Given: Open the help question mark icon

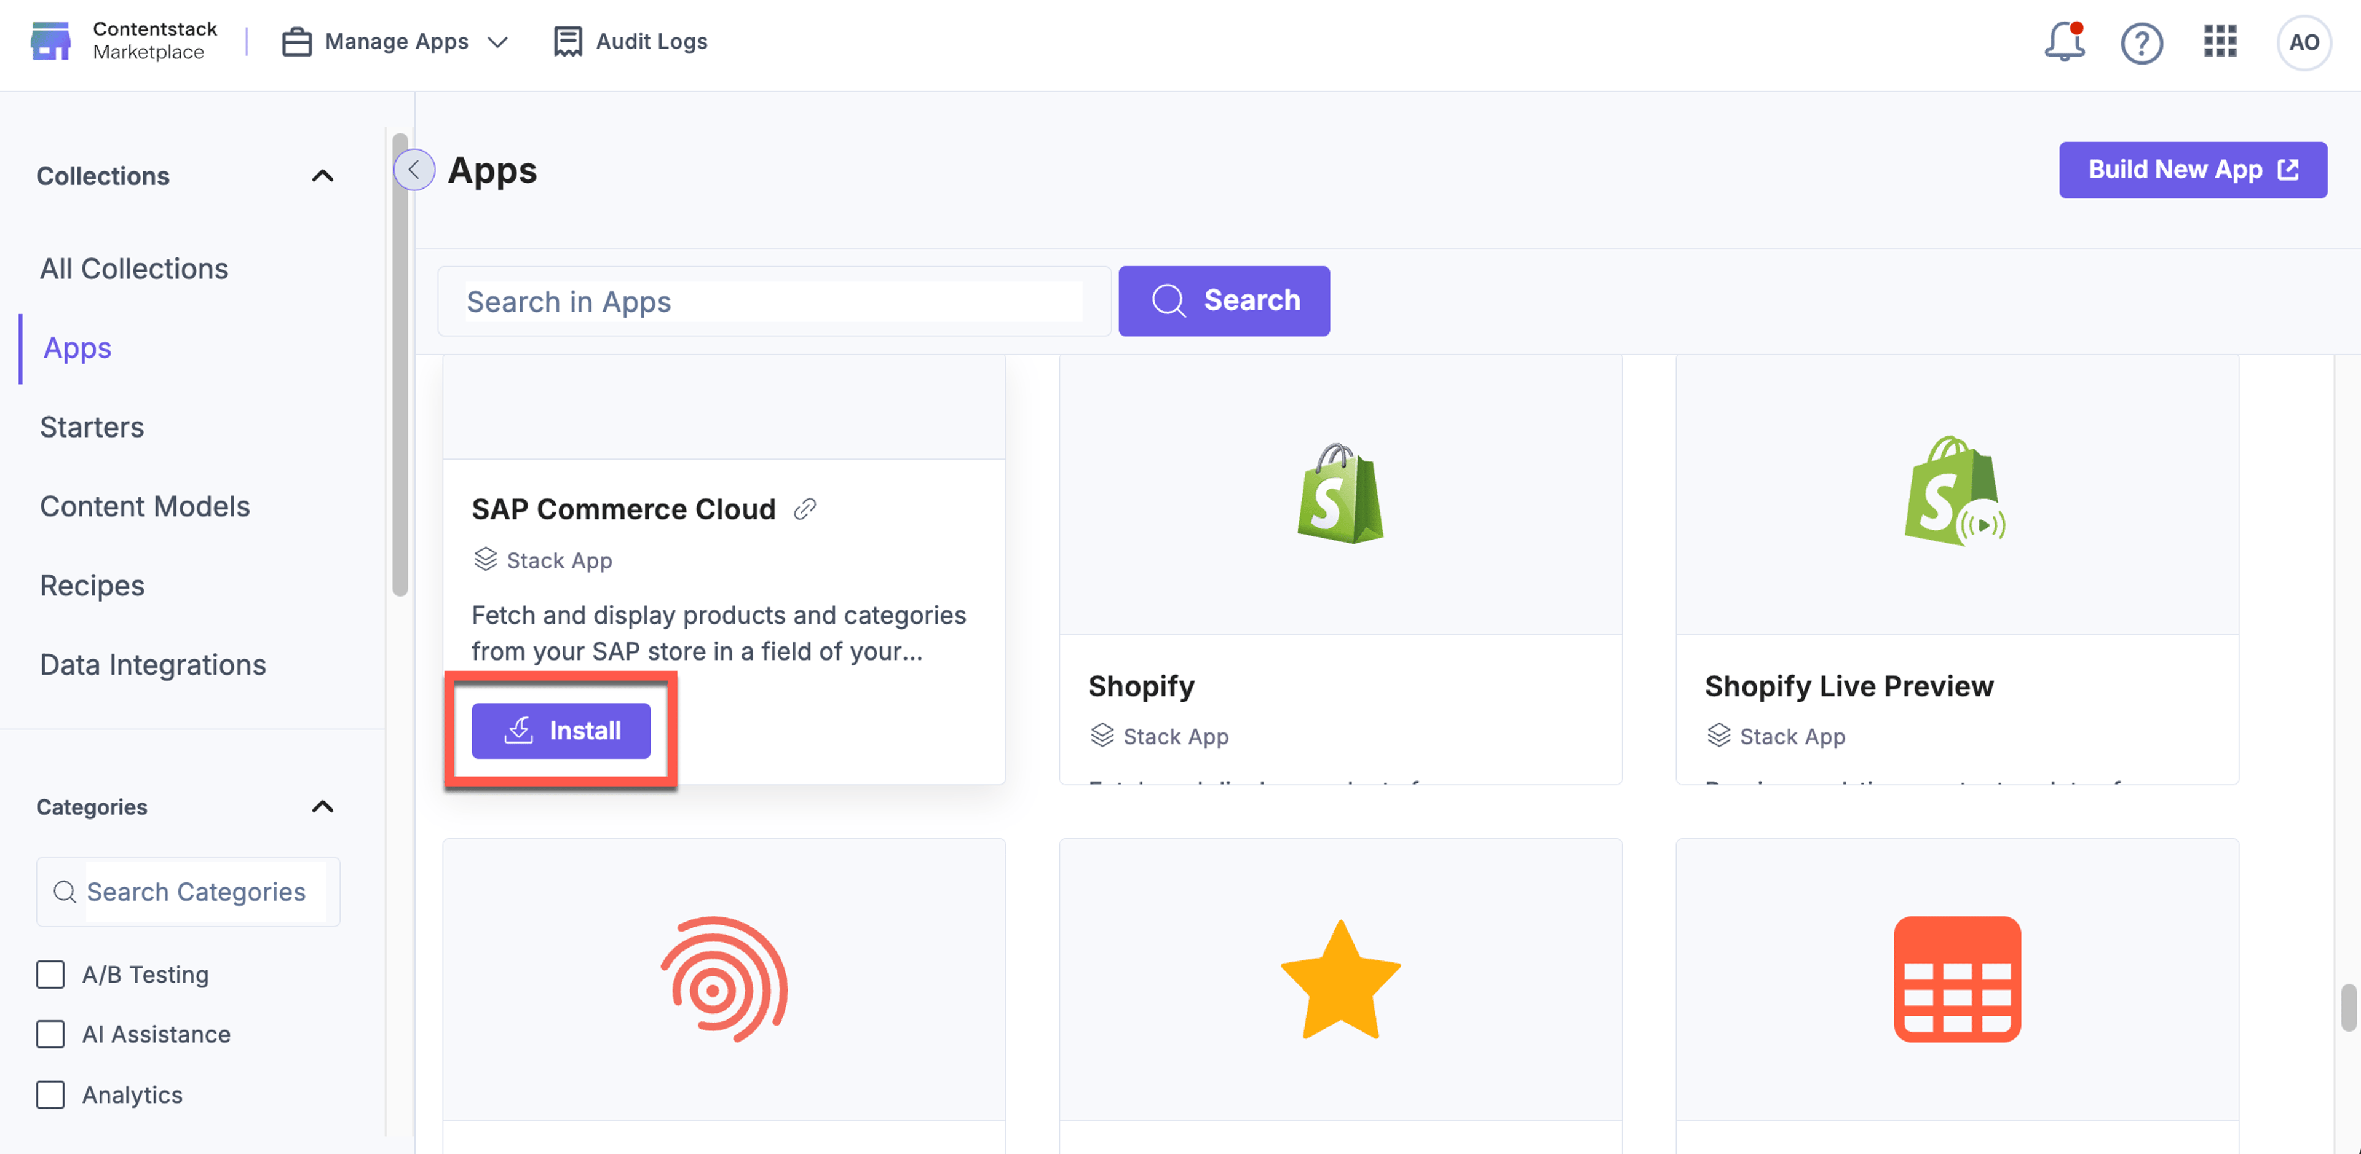Looking at the screenshot, I should pos(2141,43).
